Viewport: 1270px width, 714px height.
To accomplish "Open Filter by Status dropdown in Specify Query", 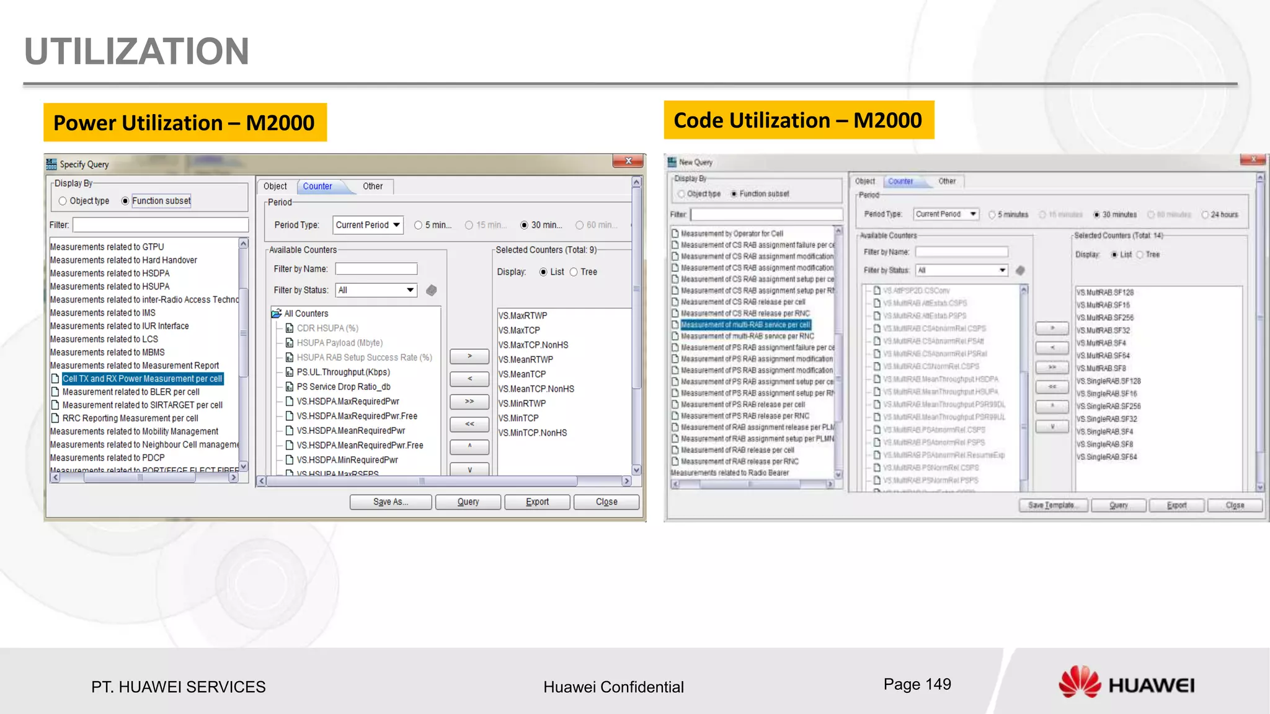I will click(376, 290).
